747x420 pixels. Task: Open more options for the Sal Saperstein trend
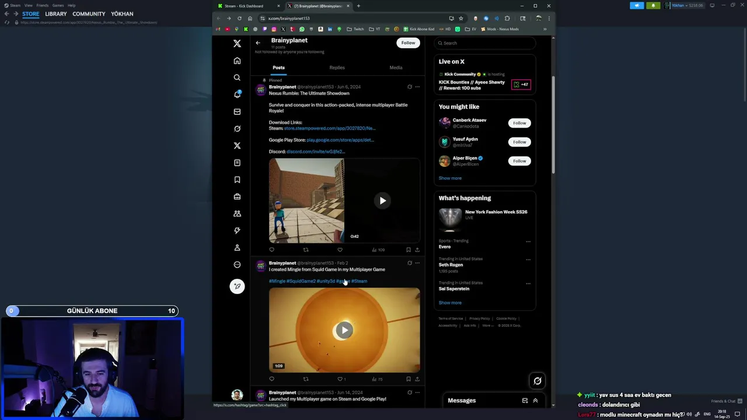528,283
